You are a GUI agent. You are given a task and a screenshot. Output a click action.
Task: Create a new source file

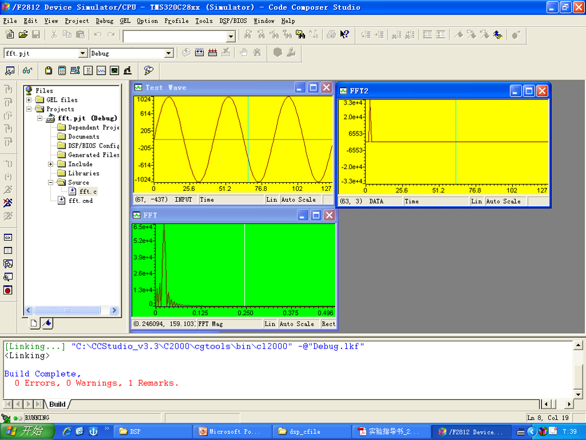(10, 35)
